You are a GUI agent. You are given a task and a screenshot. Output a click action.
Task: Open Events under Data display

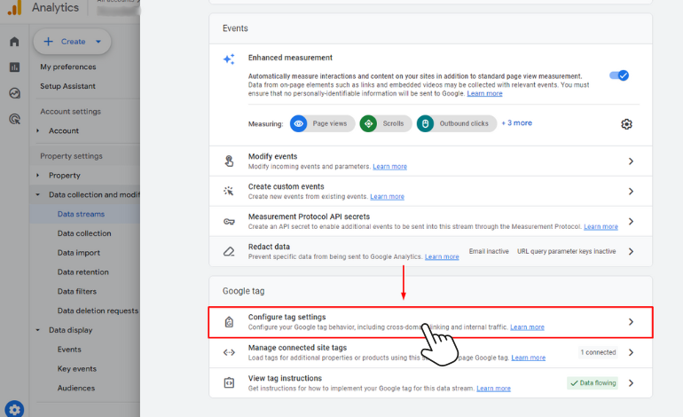(69, 349)
